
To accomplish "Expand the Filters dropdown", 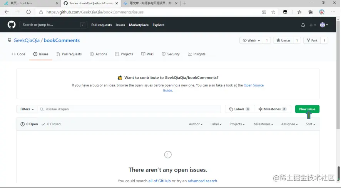I will point(27,109).
